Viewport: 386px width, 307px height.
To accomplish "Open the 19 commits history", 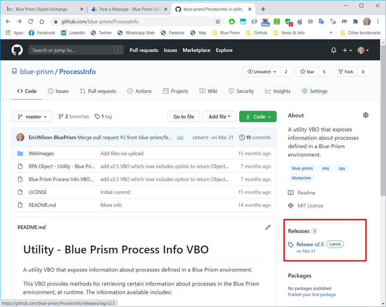I will click(255, 137).
